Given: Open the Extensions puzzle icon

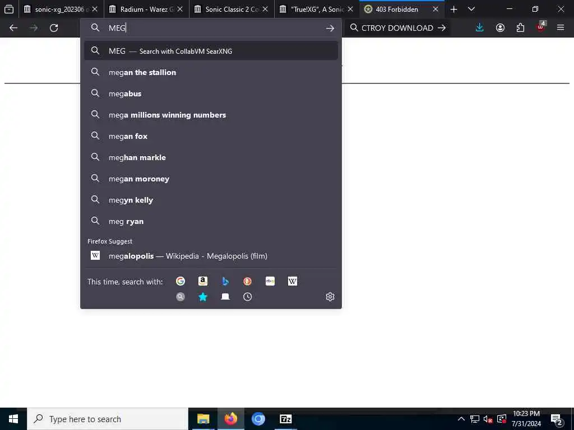Looking at the screenshot, I should coord(520,28).
